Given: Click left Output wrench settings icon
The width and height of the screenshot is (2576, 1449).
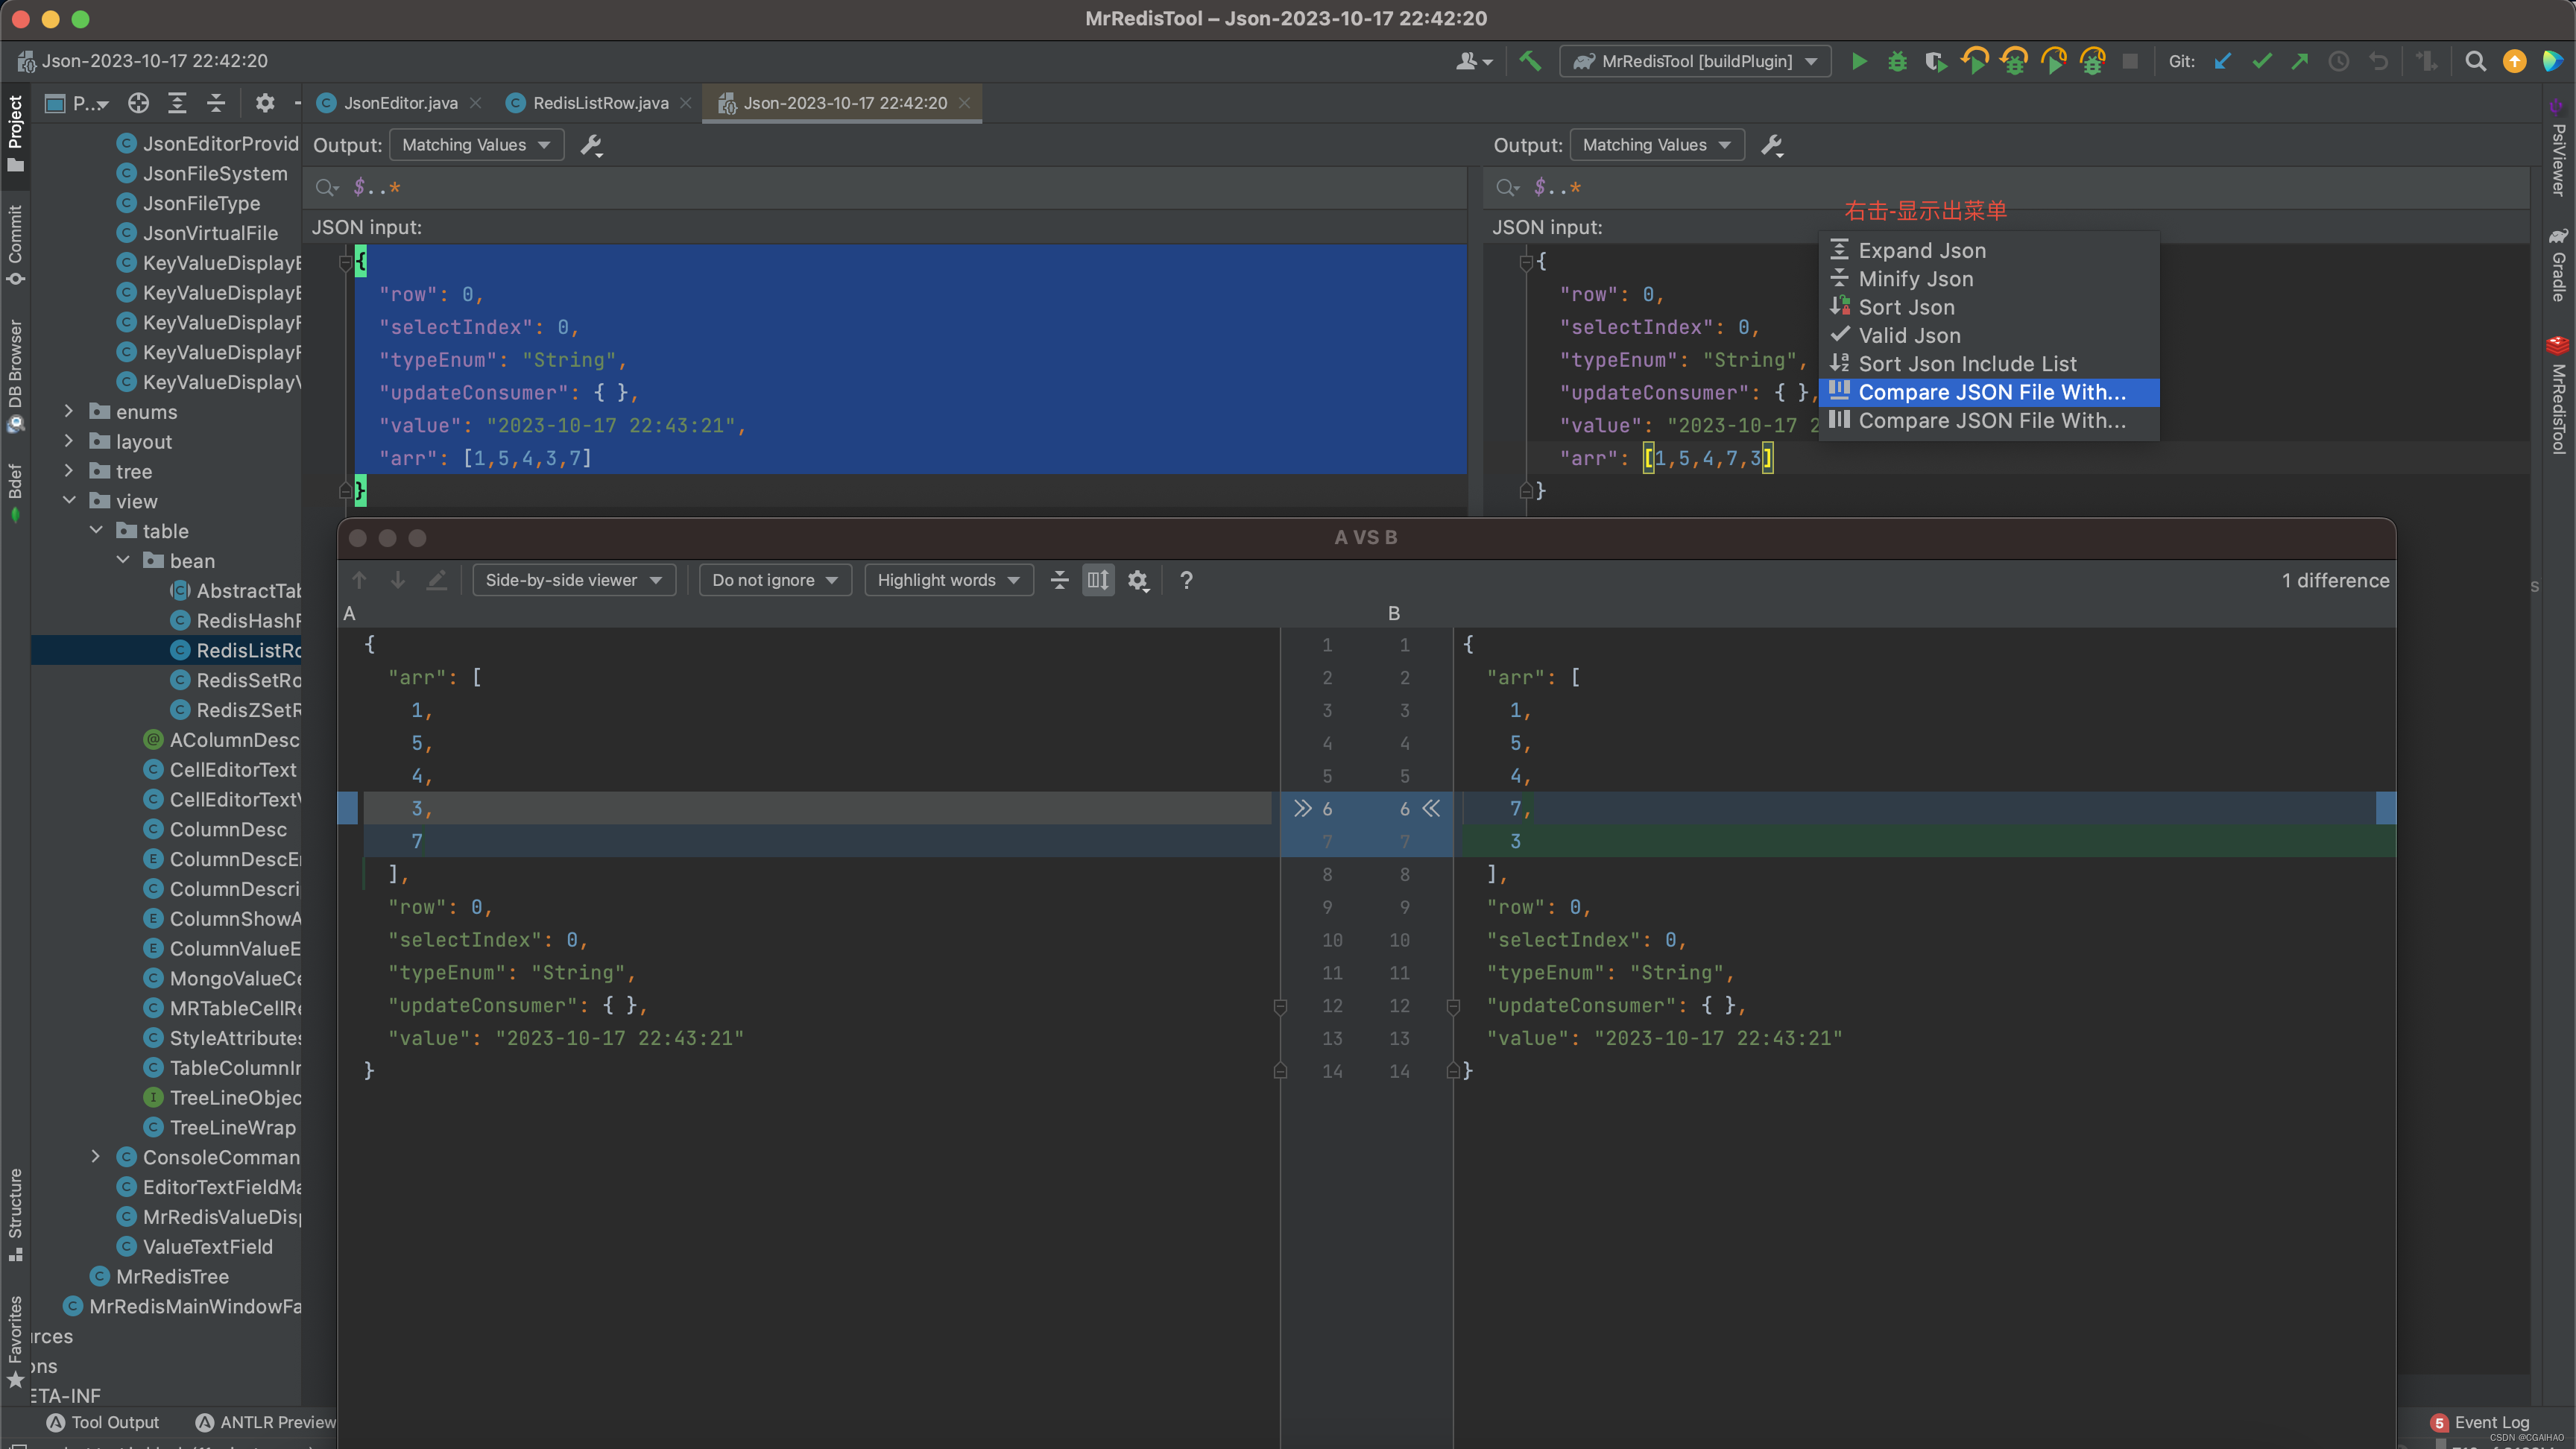Looking at the screenshot, I should [x=591, y=145].
